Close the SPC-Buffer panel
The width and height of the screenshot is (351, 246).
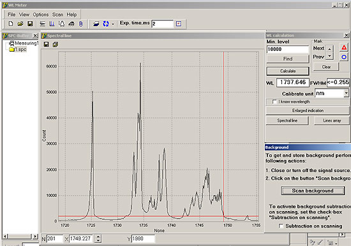click(35, 35)
